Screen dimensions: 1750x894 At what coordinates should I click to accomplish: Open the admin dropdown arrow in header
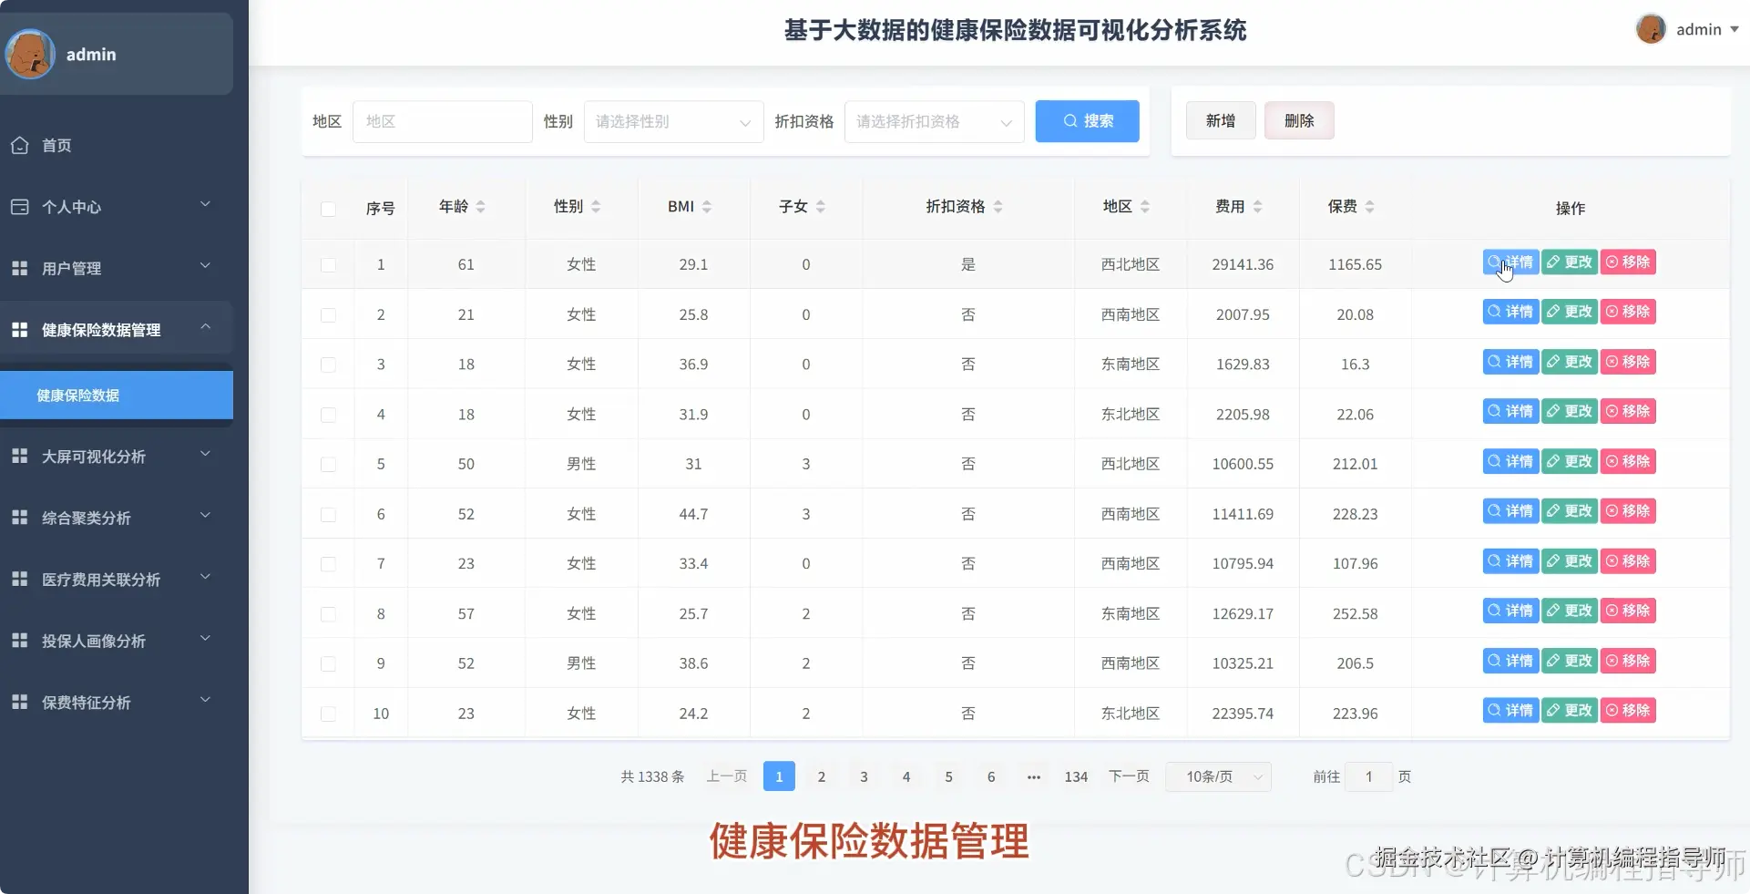click(x=1735, y=29)
